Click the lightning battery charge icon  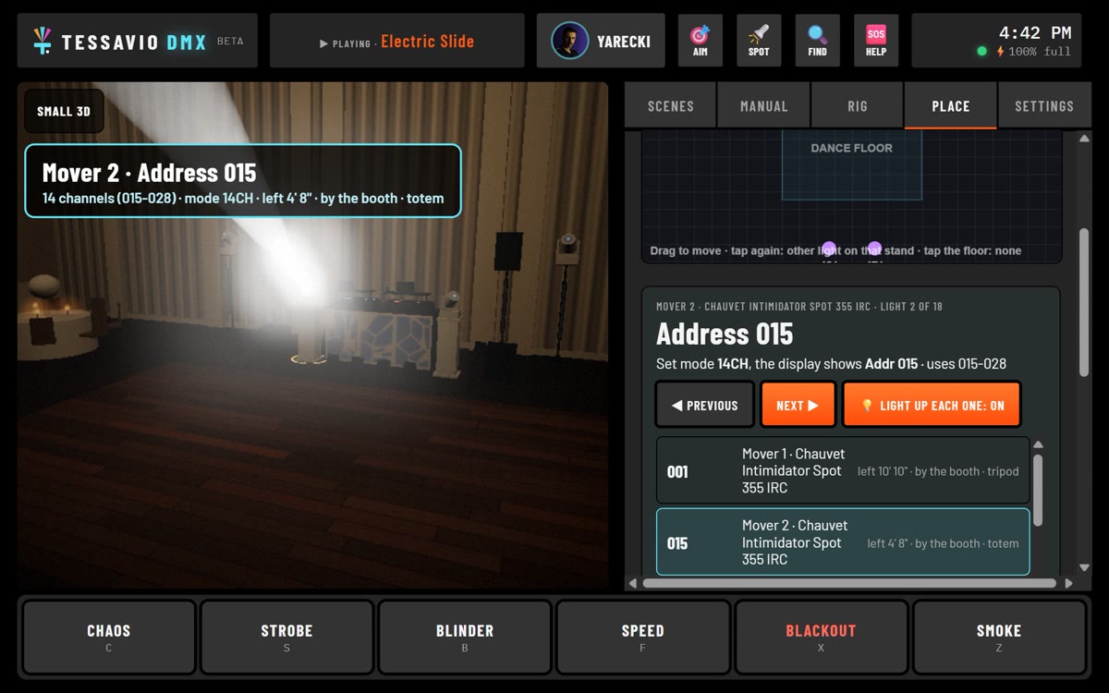pos(1000,52)
